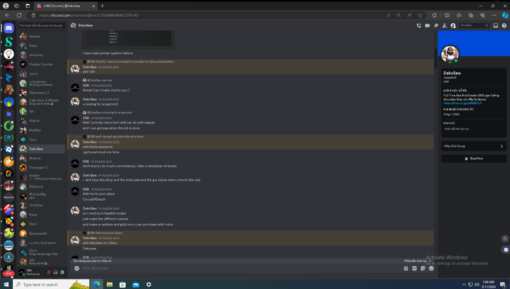Open the discord.gg invite link in profile
The height and width of the screenshot is (289, 510).
pos(462,103)
